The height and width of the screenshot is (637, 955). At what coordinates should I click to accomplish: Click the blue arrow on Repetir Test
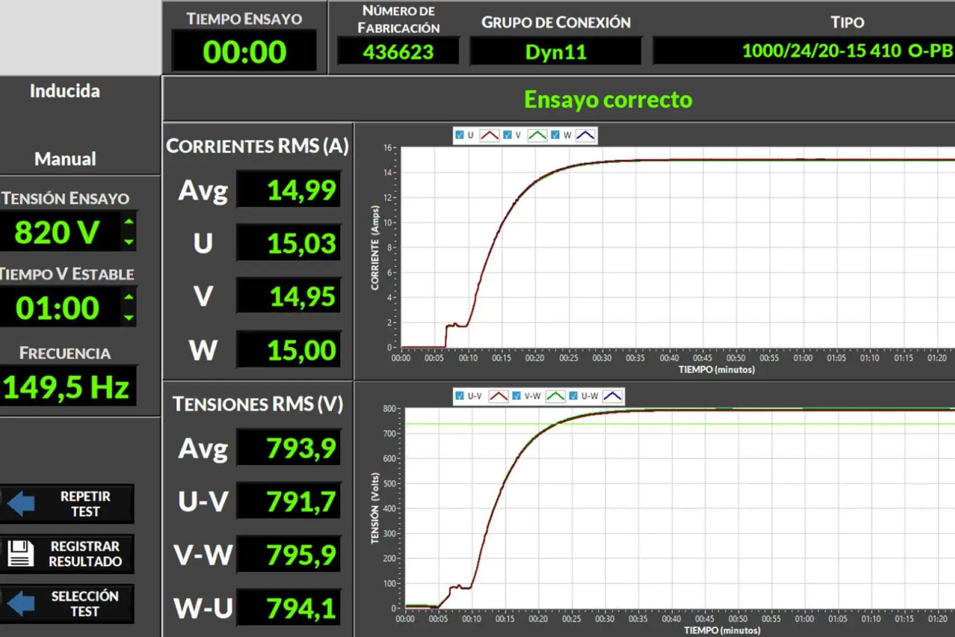click(x=22, y=503)
